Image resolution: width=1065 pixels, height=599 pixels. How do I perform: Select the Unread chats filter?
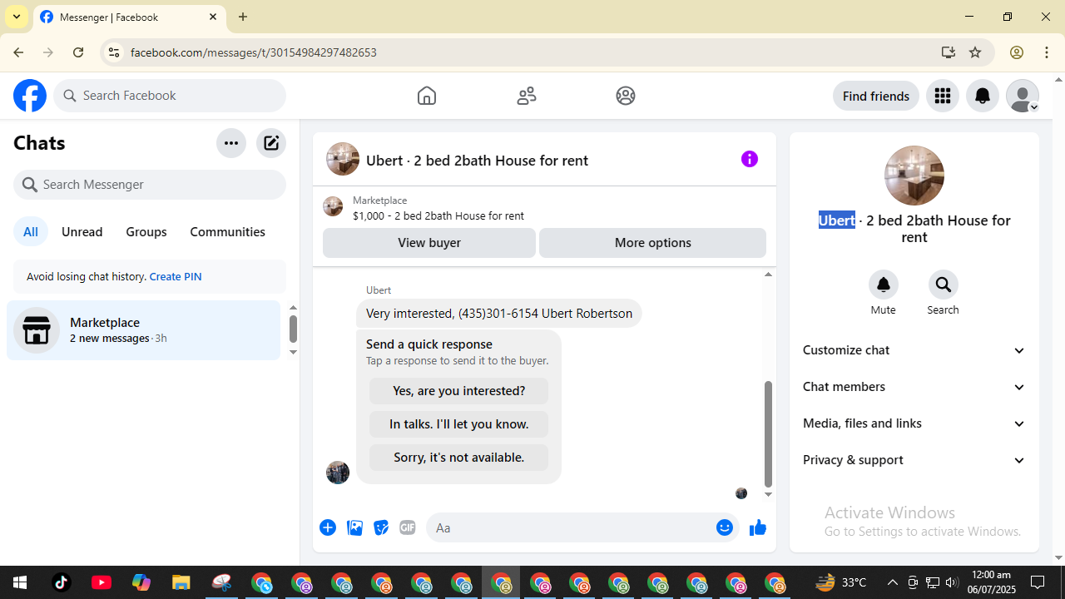82,231
